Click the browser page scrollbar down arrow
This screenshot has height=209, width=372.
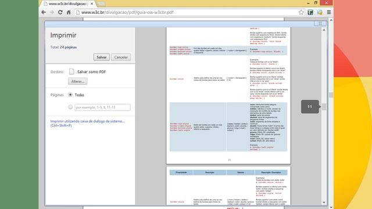331,207
